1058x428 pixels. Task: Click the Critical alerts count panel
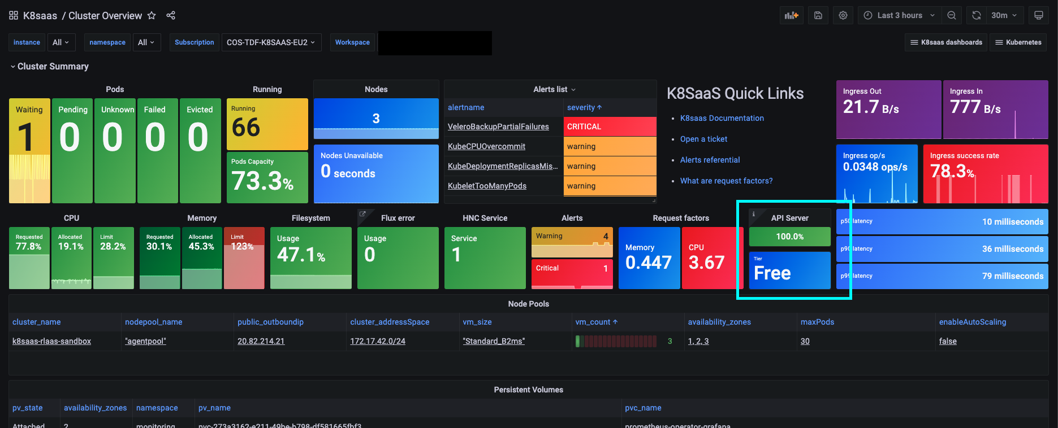572,274
